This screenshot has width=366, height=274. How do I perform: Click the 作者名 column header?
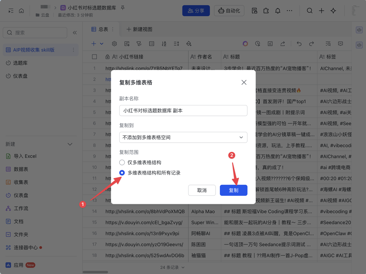[x=204, y=57]
